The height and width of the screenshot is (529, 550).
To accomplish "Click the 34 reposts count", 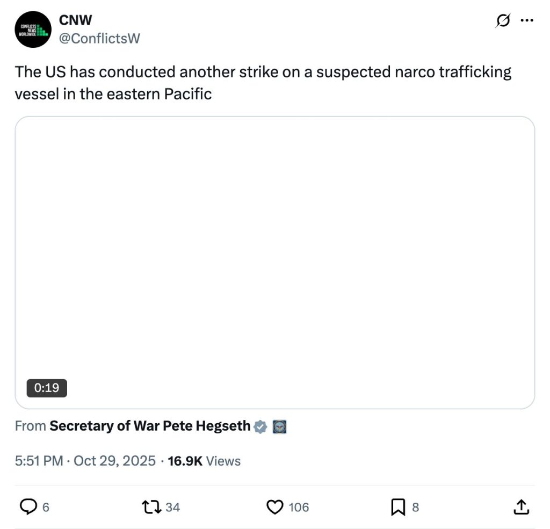I will point(172,507).
